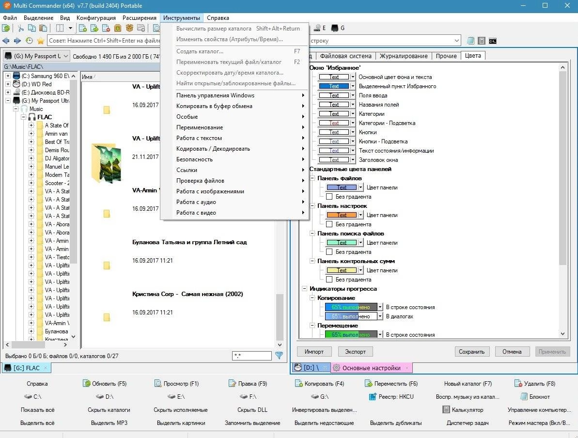Select the 'Буланова Татьяна и группа Летний сад' folder
This screenshot has height=438, width=578.
(x=189, y=242)
